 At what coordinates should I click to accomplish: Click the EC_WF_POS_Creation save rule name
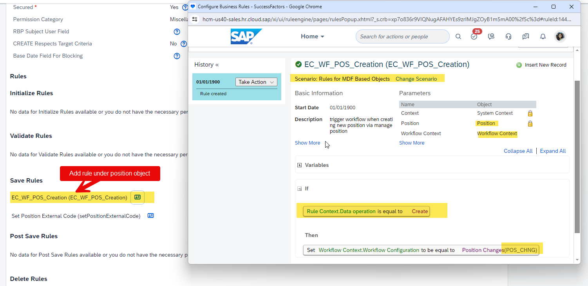69,197
